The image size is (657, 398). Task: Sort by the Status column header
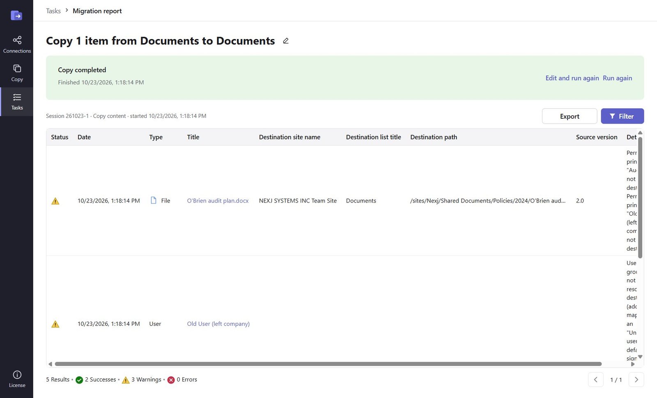60,137
